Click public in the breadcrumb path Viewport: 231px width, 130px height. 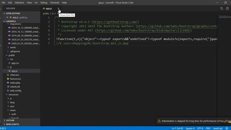tap(46, 13)
